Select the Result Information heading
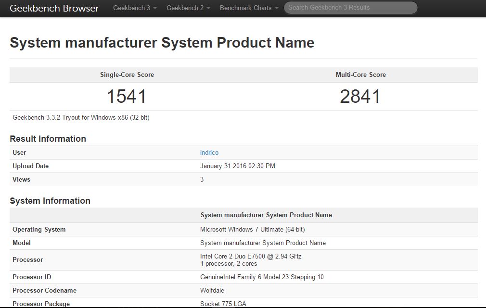This screenshot has width=486, height=308. tap(48, 139)
